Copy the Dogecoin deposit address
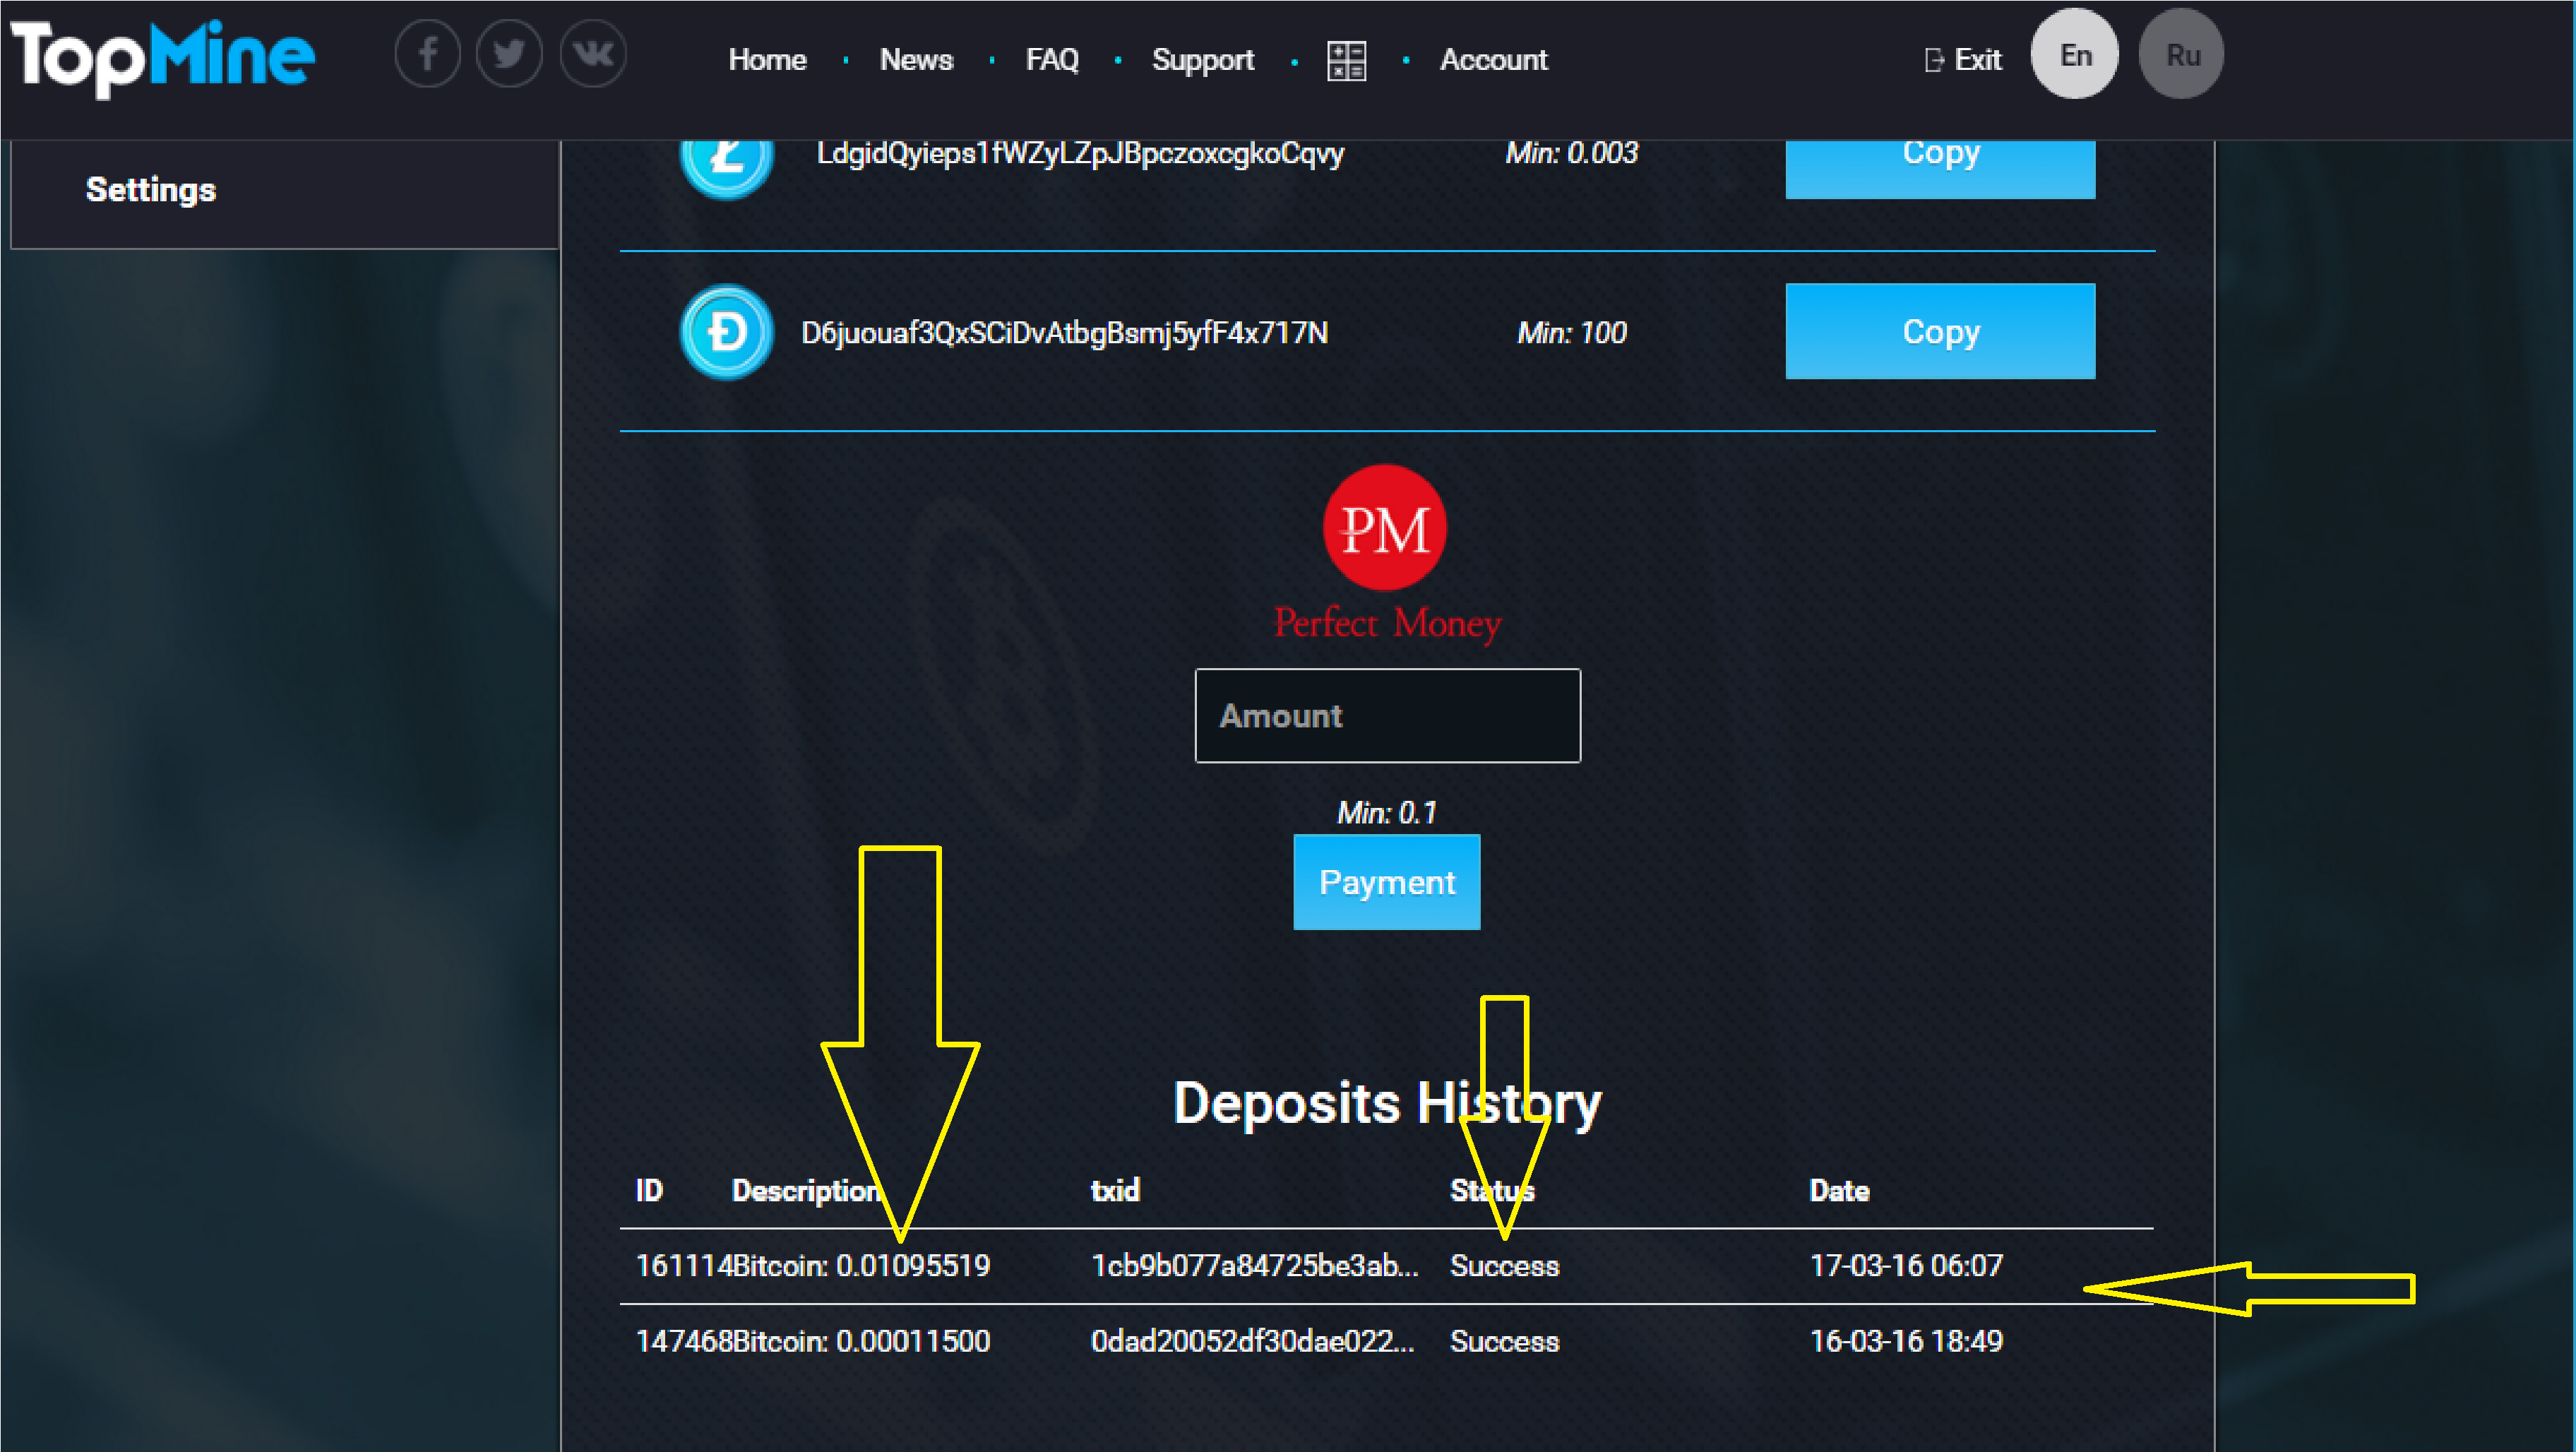The image size is (2576, 1452). 1940,331
